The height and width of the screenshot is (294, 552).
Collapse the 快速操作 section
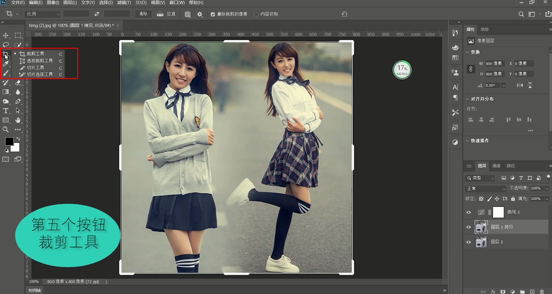467,141
